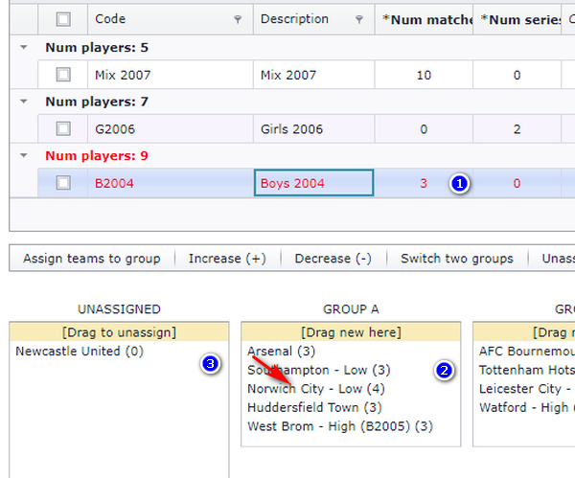Select AFC Bournemouth team in second group
The image size is (575, 478).
[526, 352]
